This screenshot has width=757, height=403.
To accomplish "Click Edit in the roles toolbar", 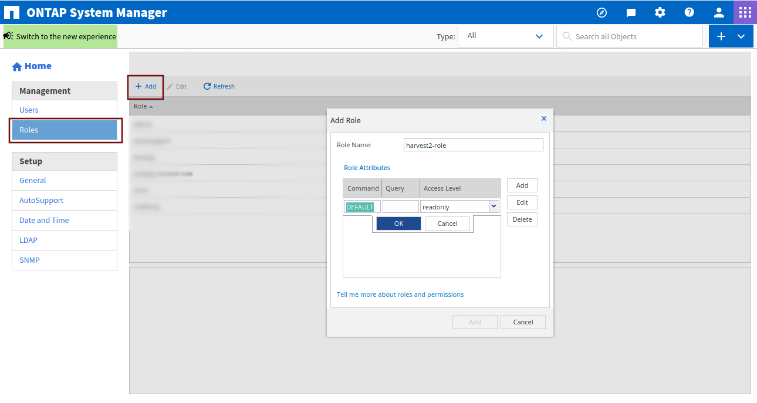I will (x=177, y=86).
